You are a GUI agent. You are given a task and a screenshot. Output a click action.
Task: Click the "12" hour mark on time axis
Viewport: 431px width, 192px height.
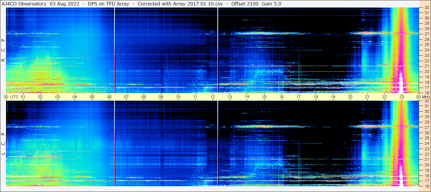(x=212, y=97)
